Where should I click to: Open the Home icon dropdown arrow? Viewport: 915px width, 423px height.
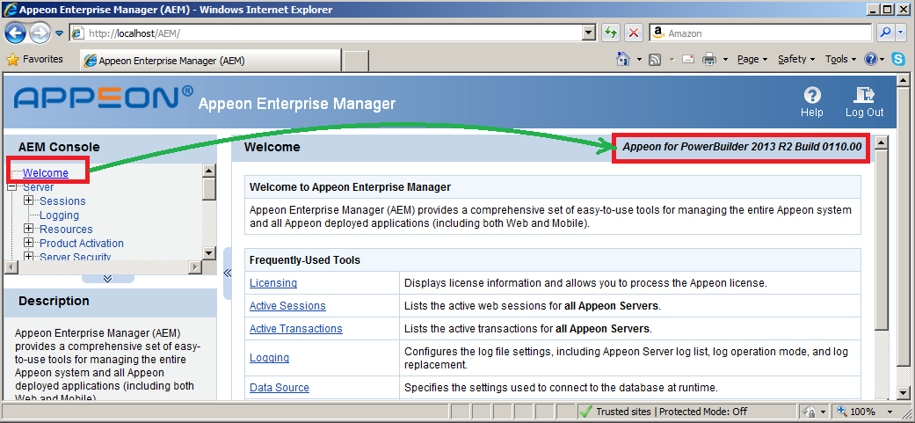640,60
